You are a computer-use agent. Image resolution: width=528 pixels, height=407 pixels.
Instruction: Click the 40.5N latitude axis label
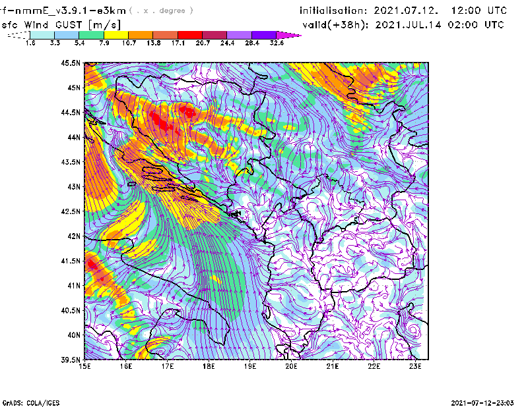click(71, 311)
